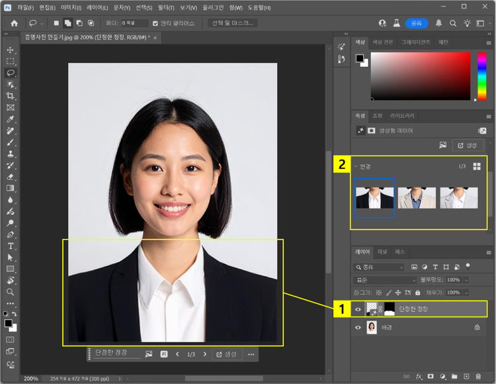Select the Move tool in the toolbar
Viewport: 496px width, 384px height.
point(10,50)
